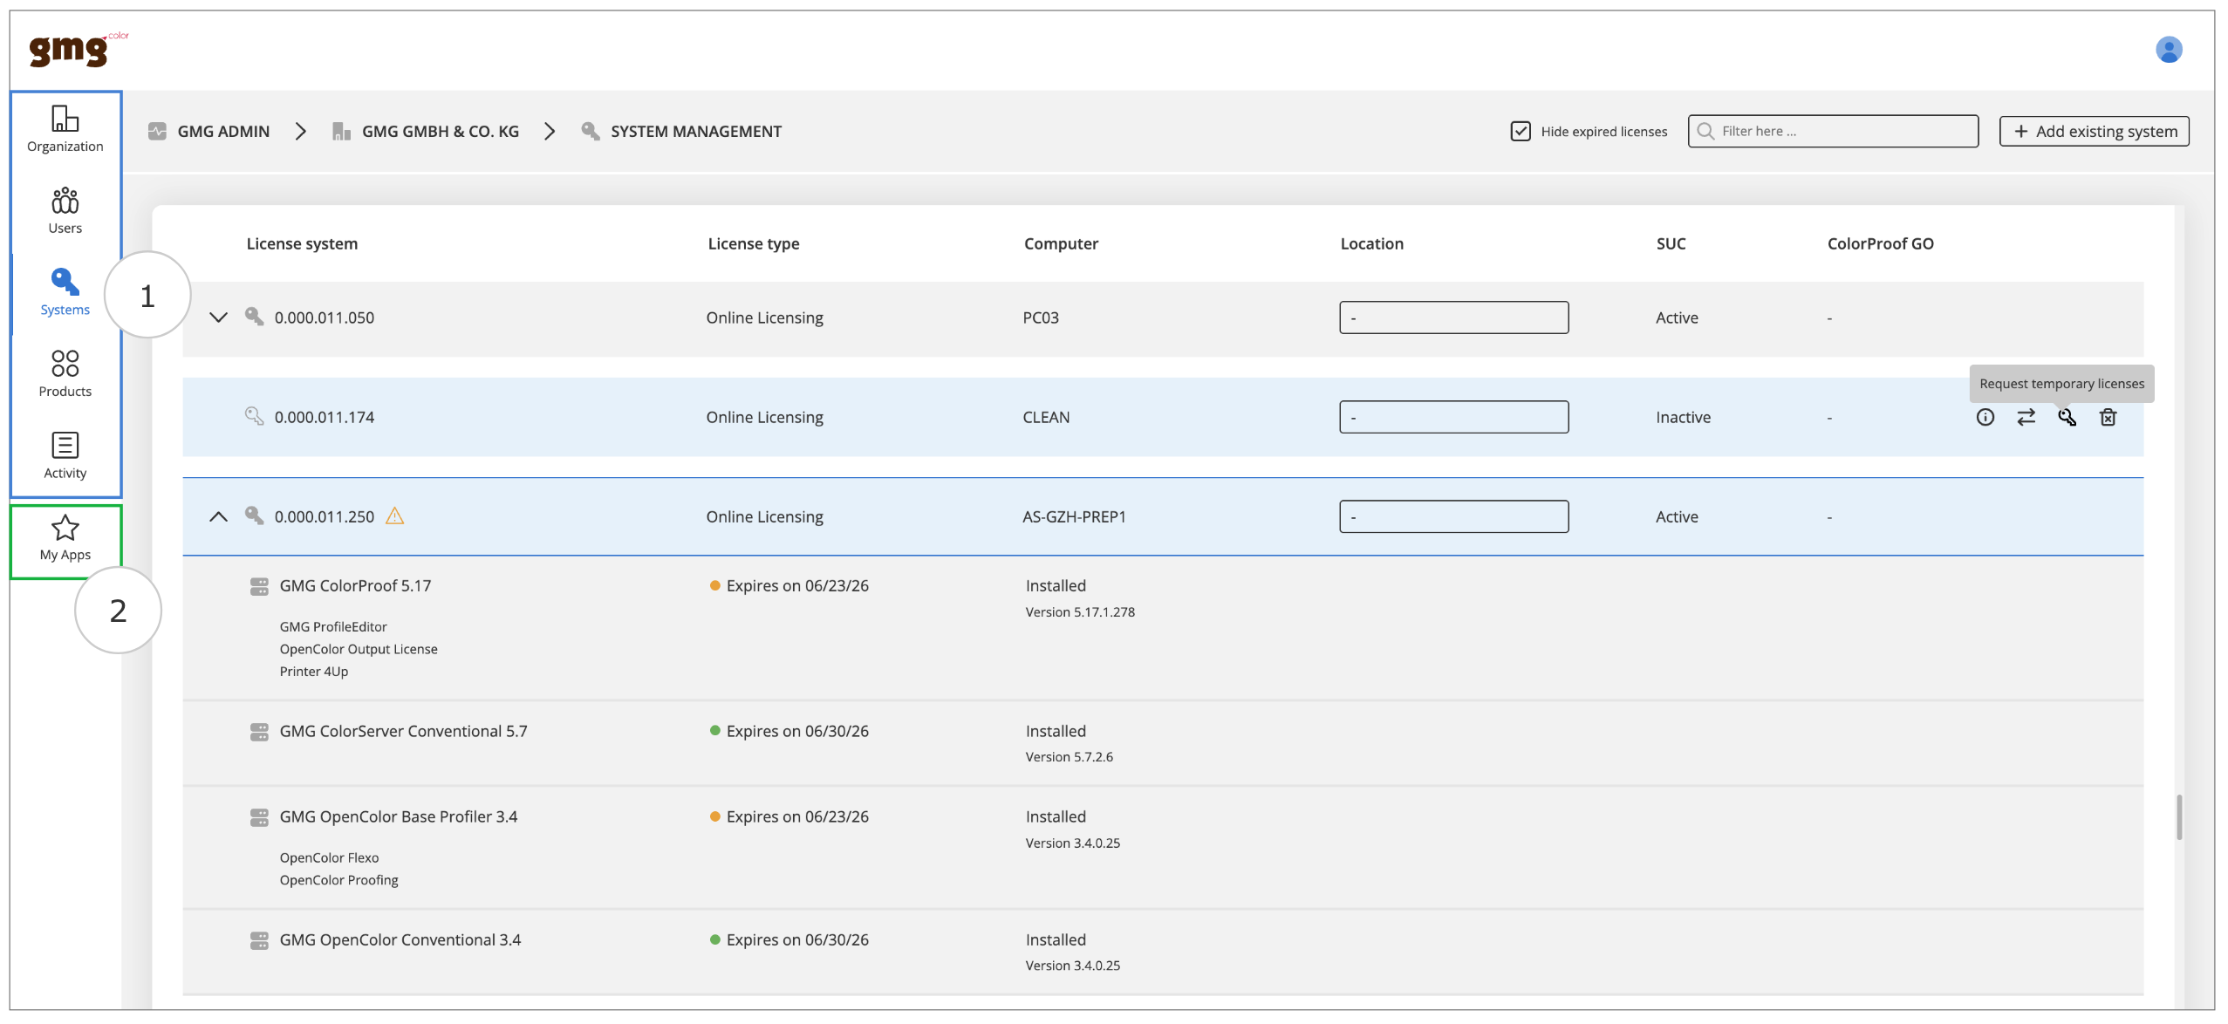Click the location field for PC03
This screenshot has width=2228, height=1024.
[1453, 317]
